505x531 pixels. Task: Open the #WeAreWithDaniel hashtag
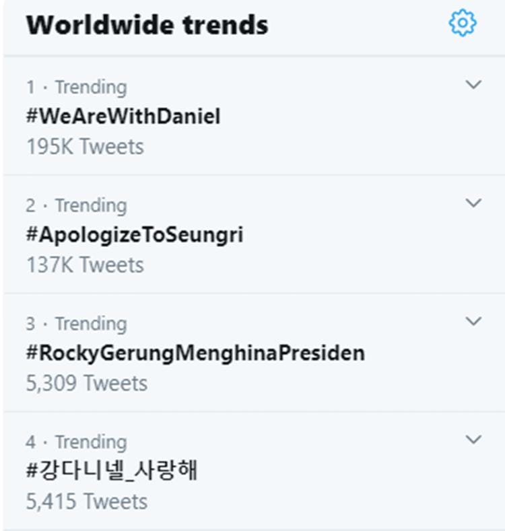click(123, 117)
